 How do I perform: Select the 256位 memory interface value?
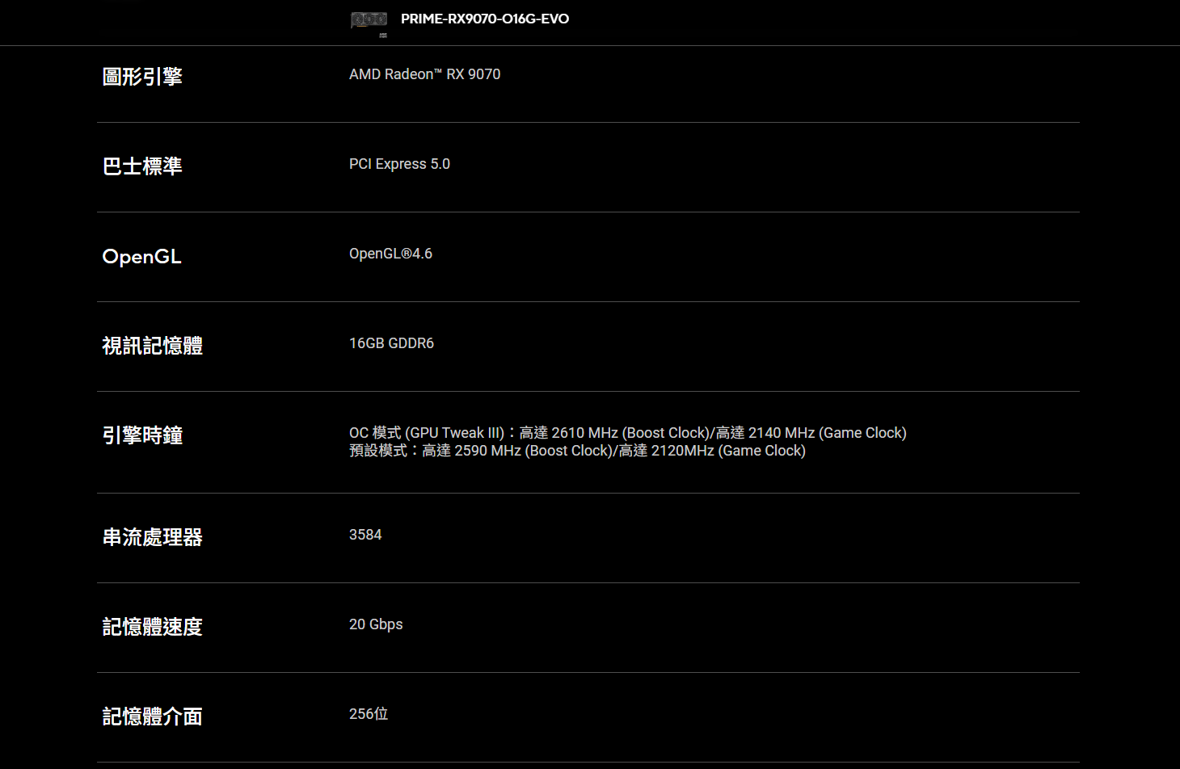369,714
